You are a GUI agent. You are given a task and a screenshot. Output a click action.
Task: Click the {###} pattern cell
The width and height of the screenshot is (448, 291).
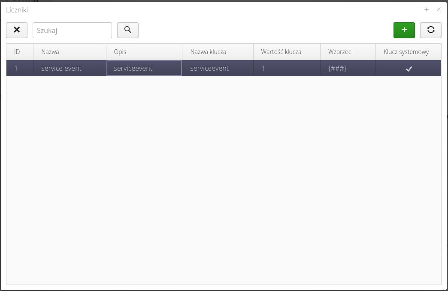tap(337, 68)
